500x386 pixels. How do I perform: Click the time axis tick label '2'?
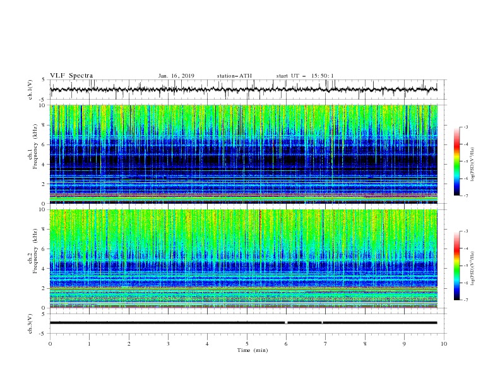[x=129, y=344]
